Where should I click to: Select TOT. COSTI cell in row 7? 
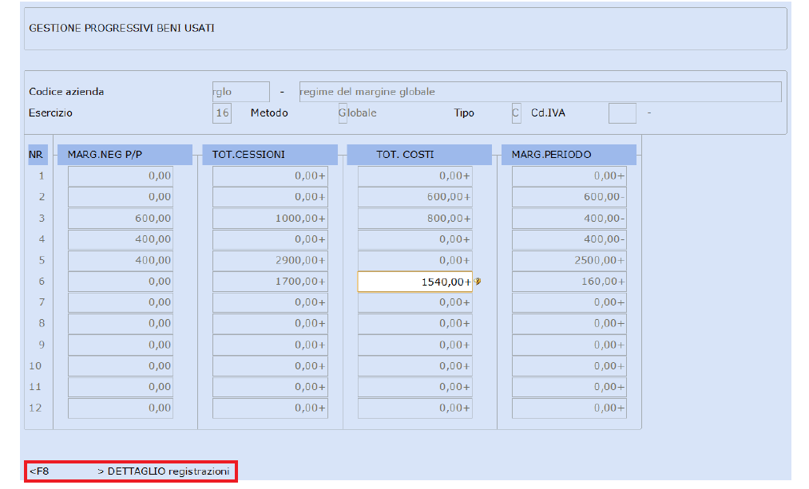414,302
